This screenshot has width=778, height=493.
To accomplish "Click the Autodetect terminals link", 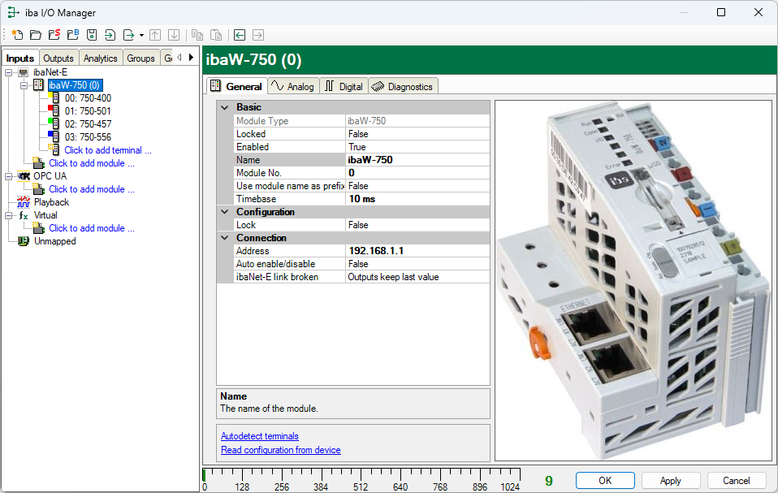I will (x=260, y=436).
